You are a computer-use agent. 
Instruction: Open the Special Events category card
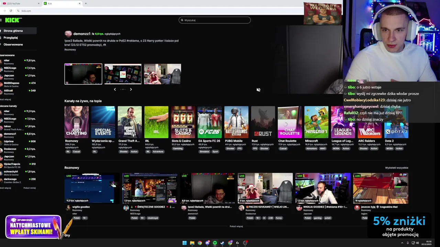pos(103,122)
